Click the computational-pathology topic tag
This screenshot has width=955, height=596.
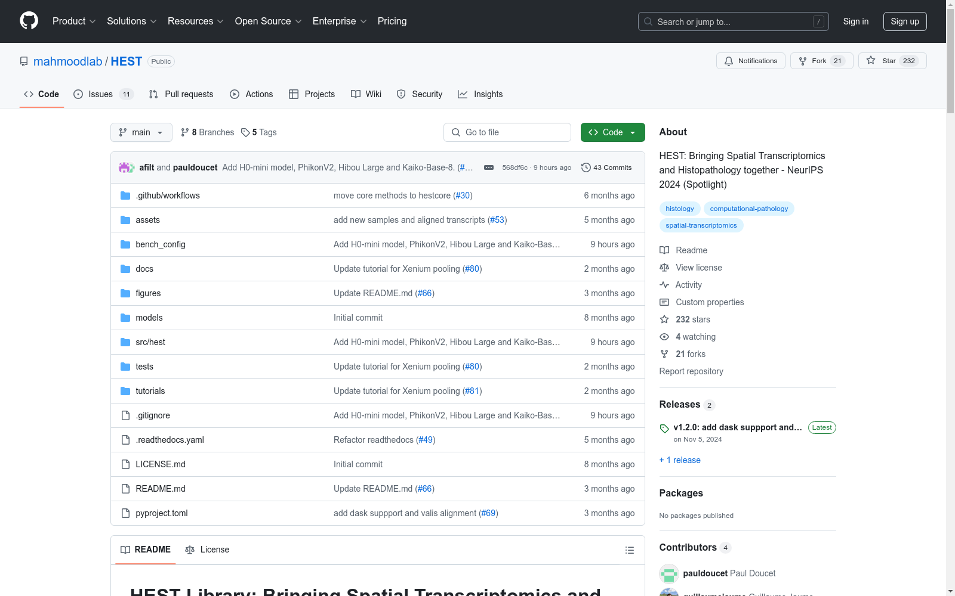(x=749, y=209)
